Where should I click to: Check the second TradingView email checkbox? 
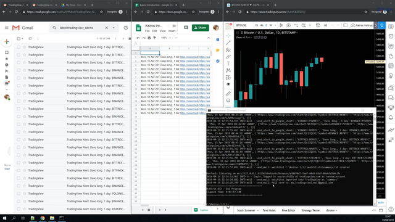tap(19, 55)
